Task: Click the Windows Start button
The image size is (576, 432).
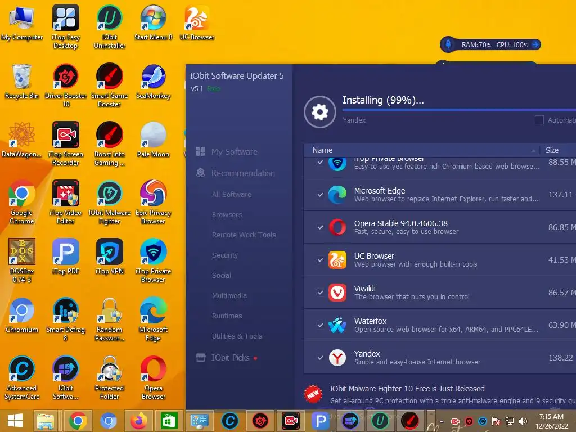Action: click(15, 421)
